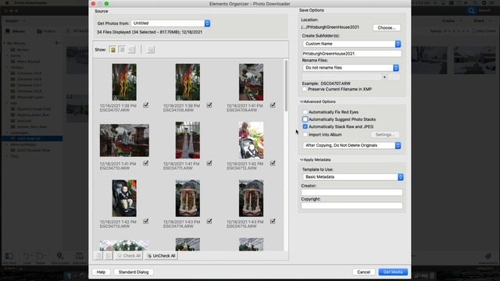Switch to Standard Dialog
The width and height of the screenshot is (500, 281).
tap(134, 272)
